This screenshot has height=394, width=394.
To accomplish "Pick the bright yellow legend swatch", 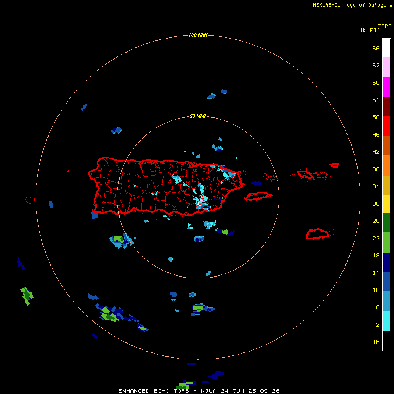I will [x=387, y=204].
